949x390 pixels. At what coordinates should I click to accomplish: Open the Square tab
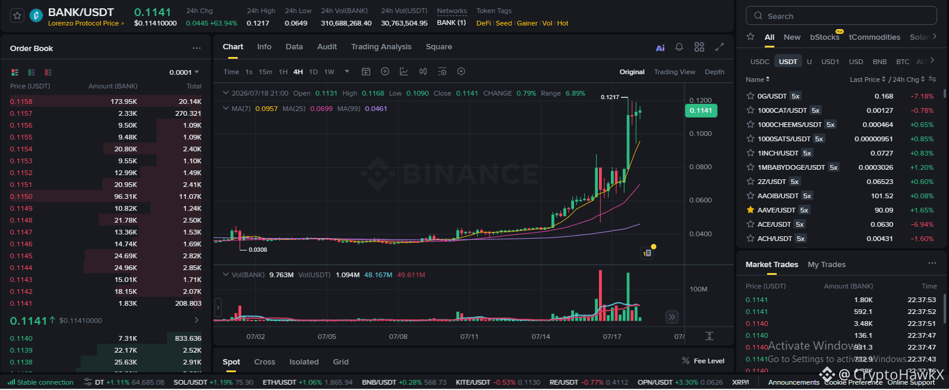(x=439, y=46)
